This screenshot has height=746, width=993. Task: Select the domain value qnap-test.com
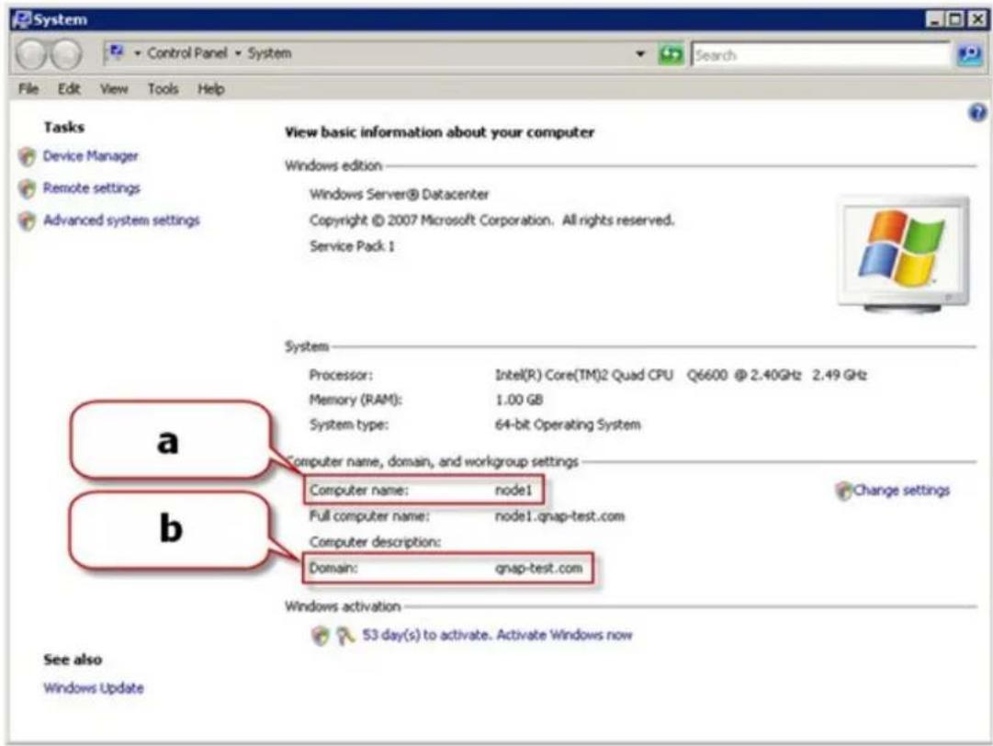tap(539, 568)
